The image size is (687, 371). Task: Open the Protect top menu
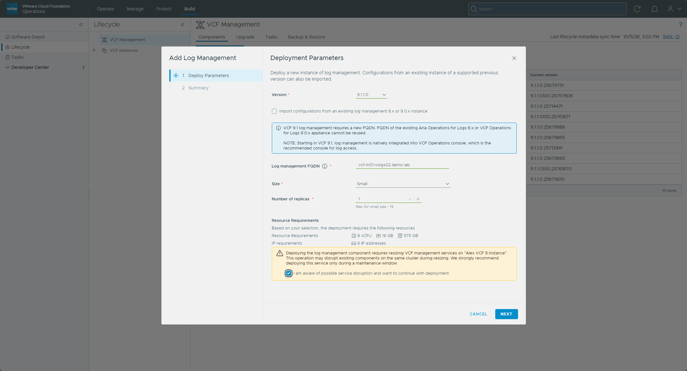[164, 9]
